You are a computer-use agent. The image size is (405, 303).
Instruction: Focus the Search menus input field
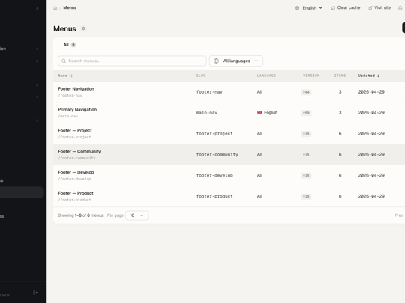132,61
